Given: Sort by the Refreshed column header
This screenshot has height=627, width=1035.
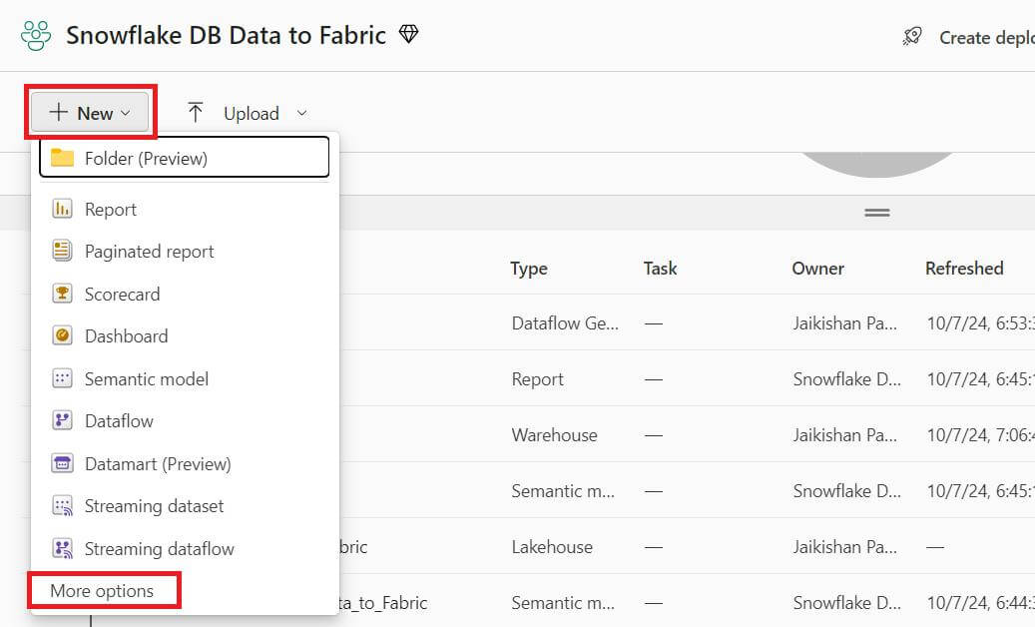Looking at the screenshot, I should pos(964,268).
